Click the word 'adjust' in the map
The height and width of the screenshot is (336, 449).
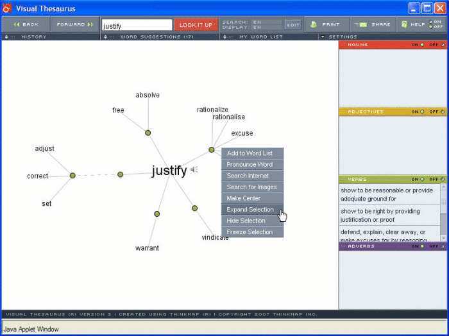pos(44,149)
